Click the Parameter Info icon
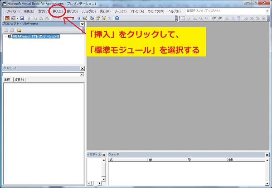The height and width of the screenshot is (188, 272). tap(200, 18)
